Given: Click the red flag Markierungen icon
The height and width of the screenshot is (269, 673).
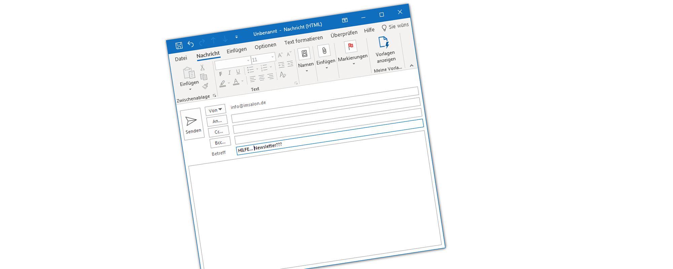Looking at the screenshot, I should coord(350,46).
